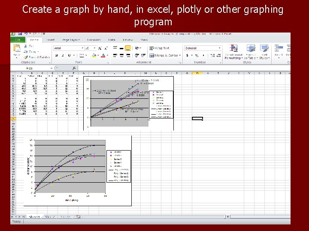The image size is (309, 231).
Task: Click the Insert Worksheet icon beside sheet tabs
Action: click(79, 216)
